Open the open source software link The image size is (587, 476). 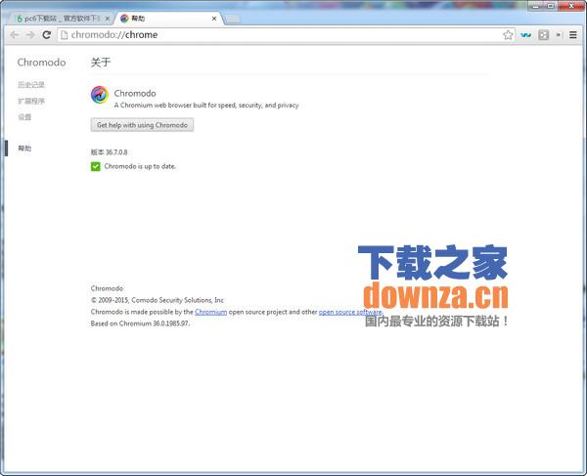(350, 312)
